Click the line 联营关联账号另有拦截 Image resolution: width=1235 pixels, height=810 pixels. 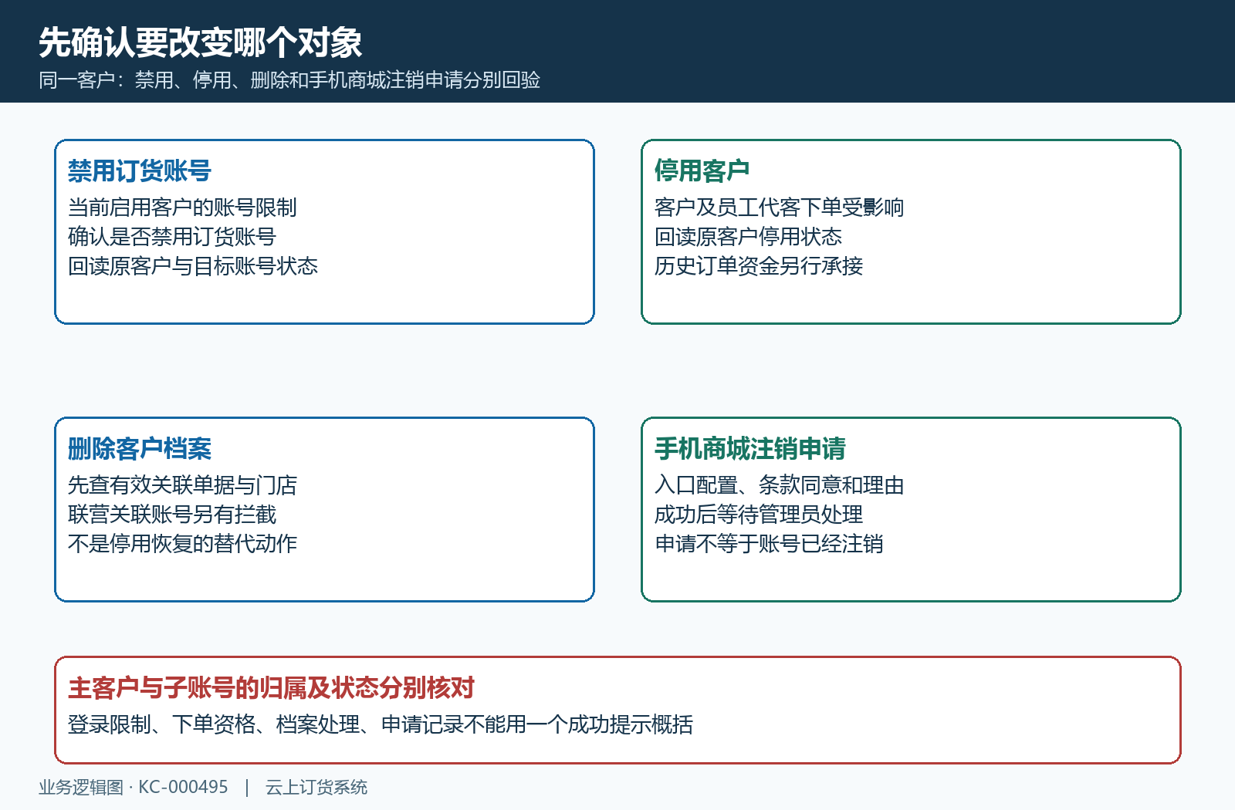[x=172, y=515]
